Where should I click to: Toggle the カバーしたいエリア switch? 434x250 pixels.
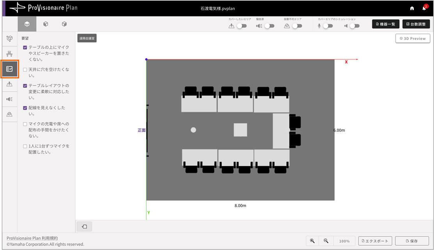coord(242,26)
